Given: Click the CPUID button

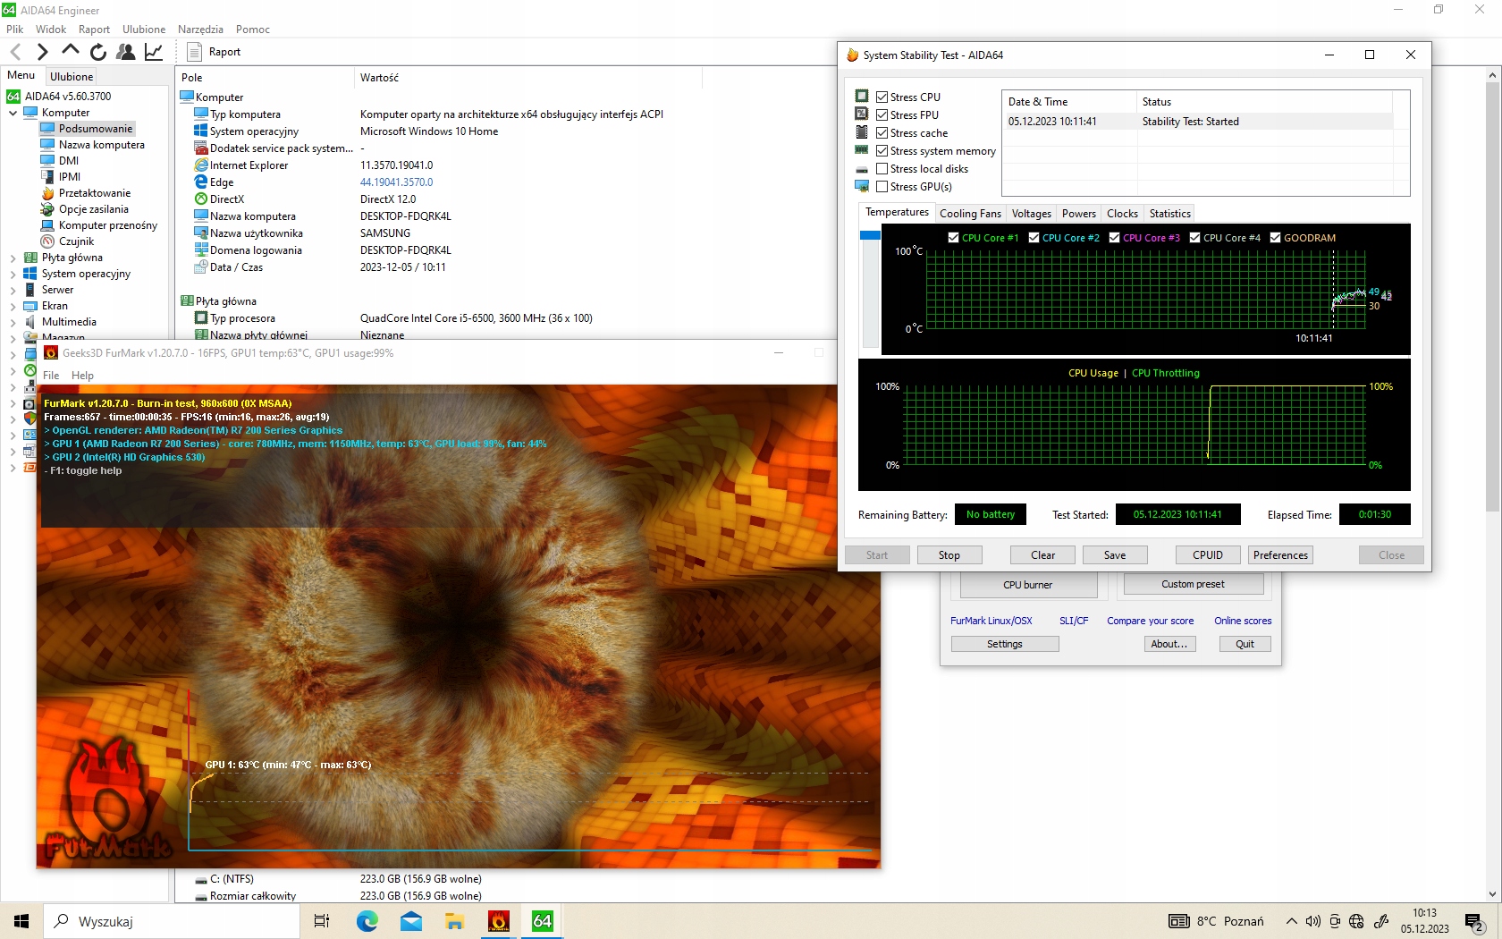Looking at the screenshot, I should pyautogui.click(x=1208, y=555).
